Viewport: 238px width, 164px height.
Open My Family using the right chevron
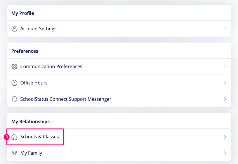[225, 153]
